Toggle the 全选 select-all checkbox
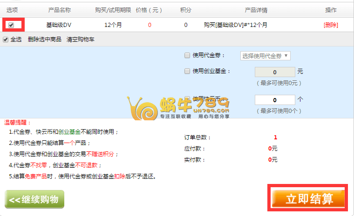 pyautogui.click(x=6, y=39)
